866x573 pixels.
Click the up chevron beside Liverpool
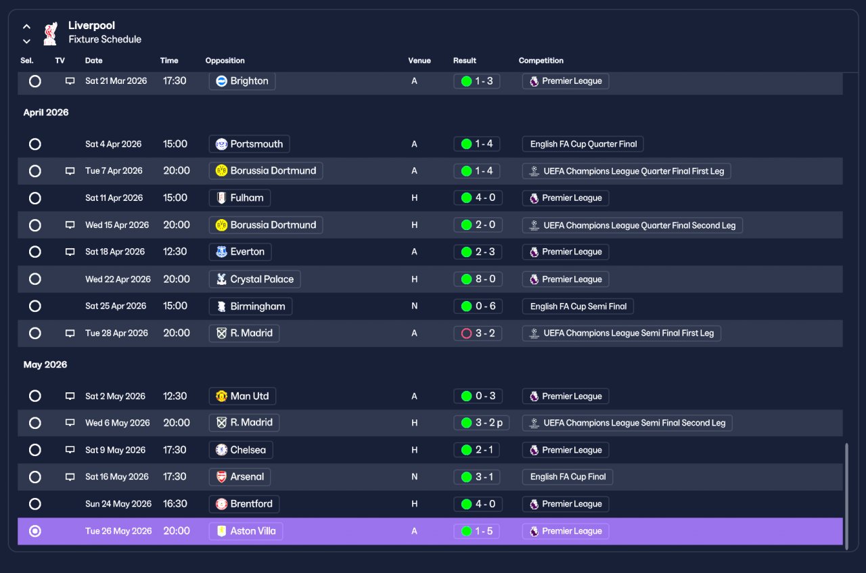point(26,26)
